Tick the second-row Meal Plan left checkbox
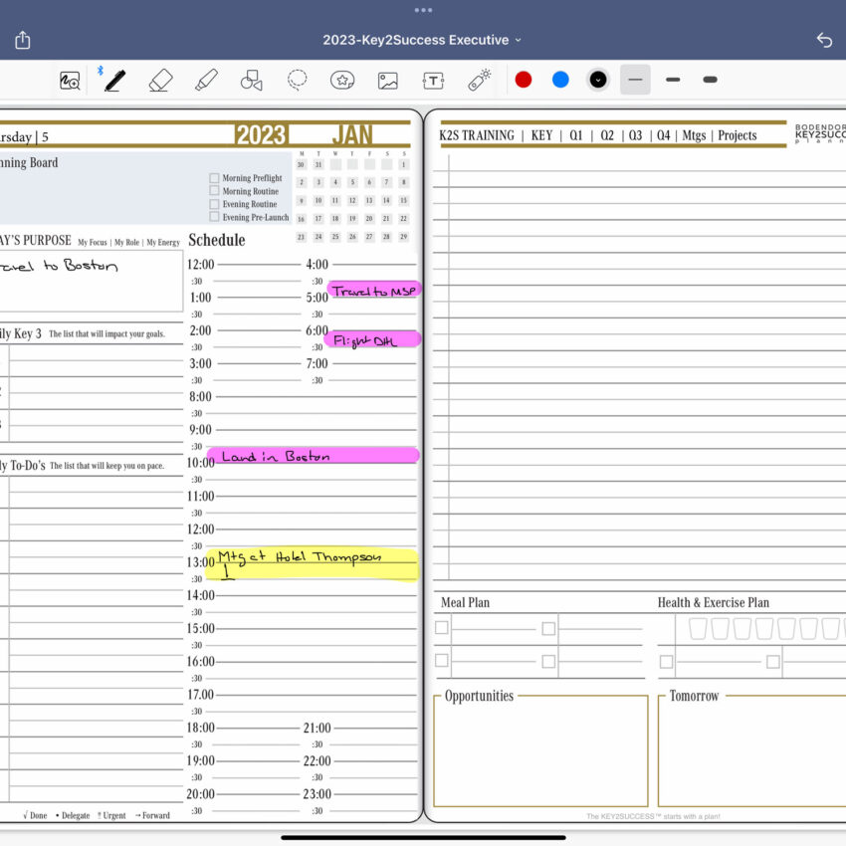This screenshot has height=846, width=846. (441, 661)
